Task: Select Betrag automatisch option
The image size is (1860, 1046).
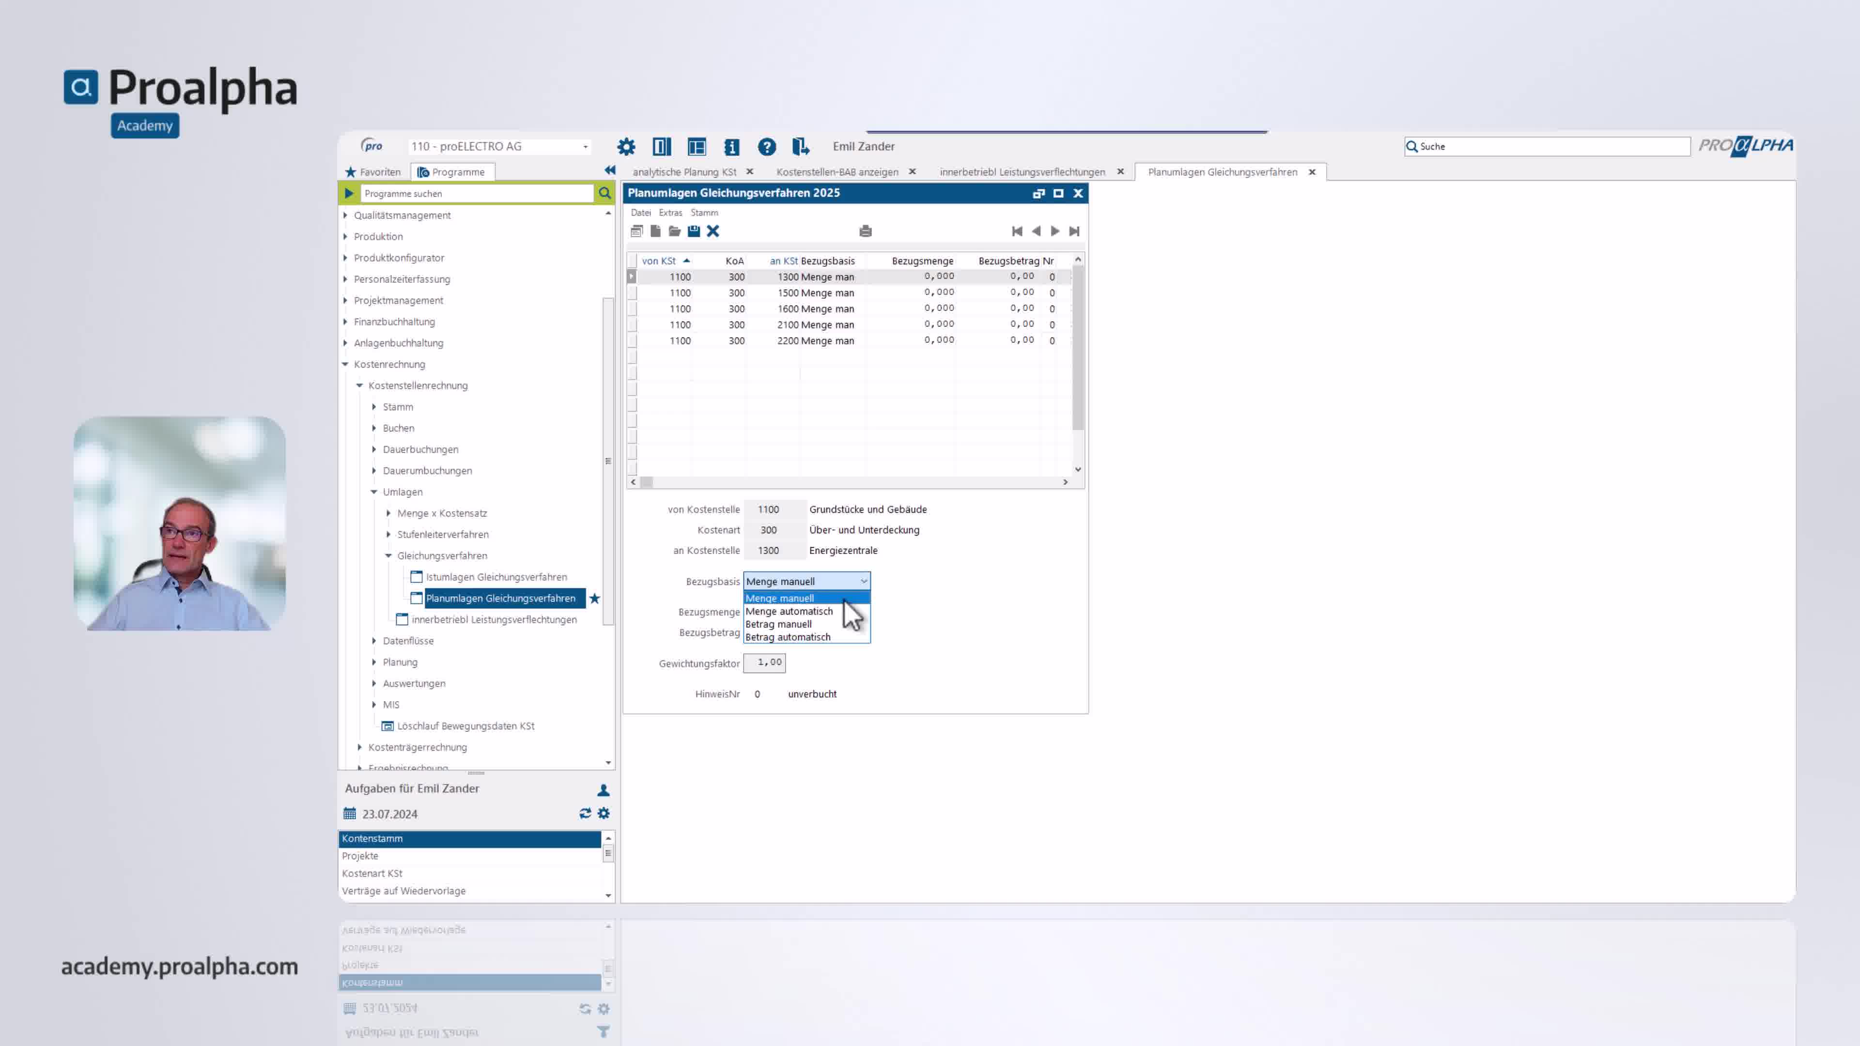Action: (787, 637)
